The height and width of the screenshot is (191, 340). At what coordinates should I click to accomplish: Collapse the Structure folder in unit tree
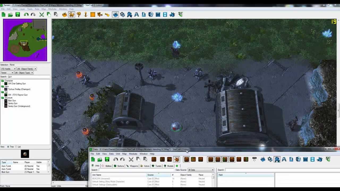tap(2, 98)
